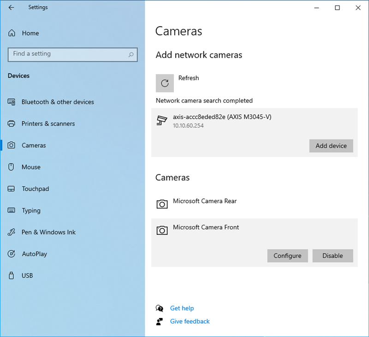
Task: Disable the Microsoft Camera Front
Action: tap(333, 256)
